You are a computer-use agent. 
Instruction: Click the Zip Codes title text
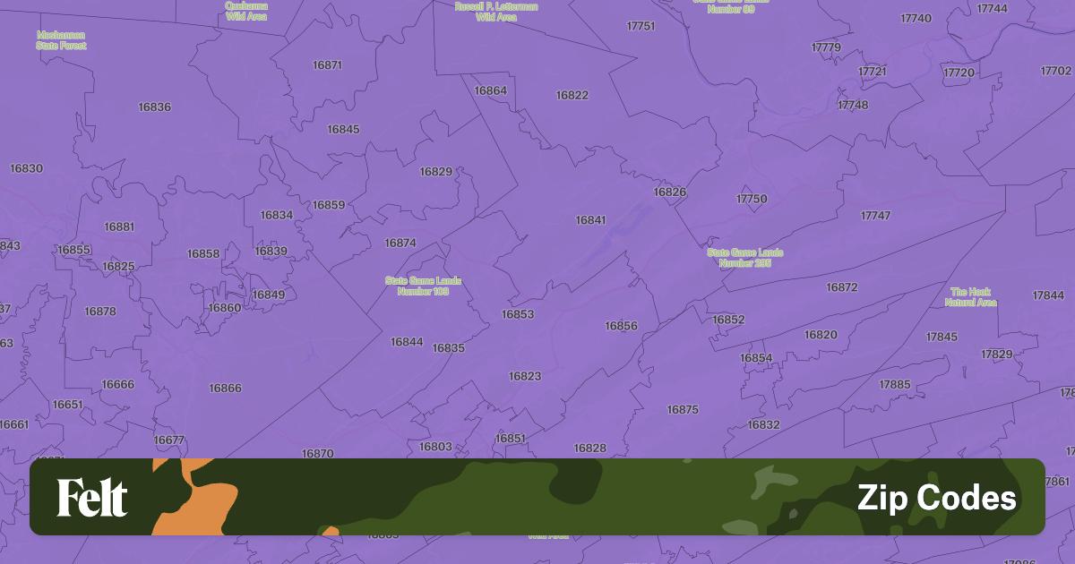936,498
